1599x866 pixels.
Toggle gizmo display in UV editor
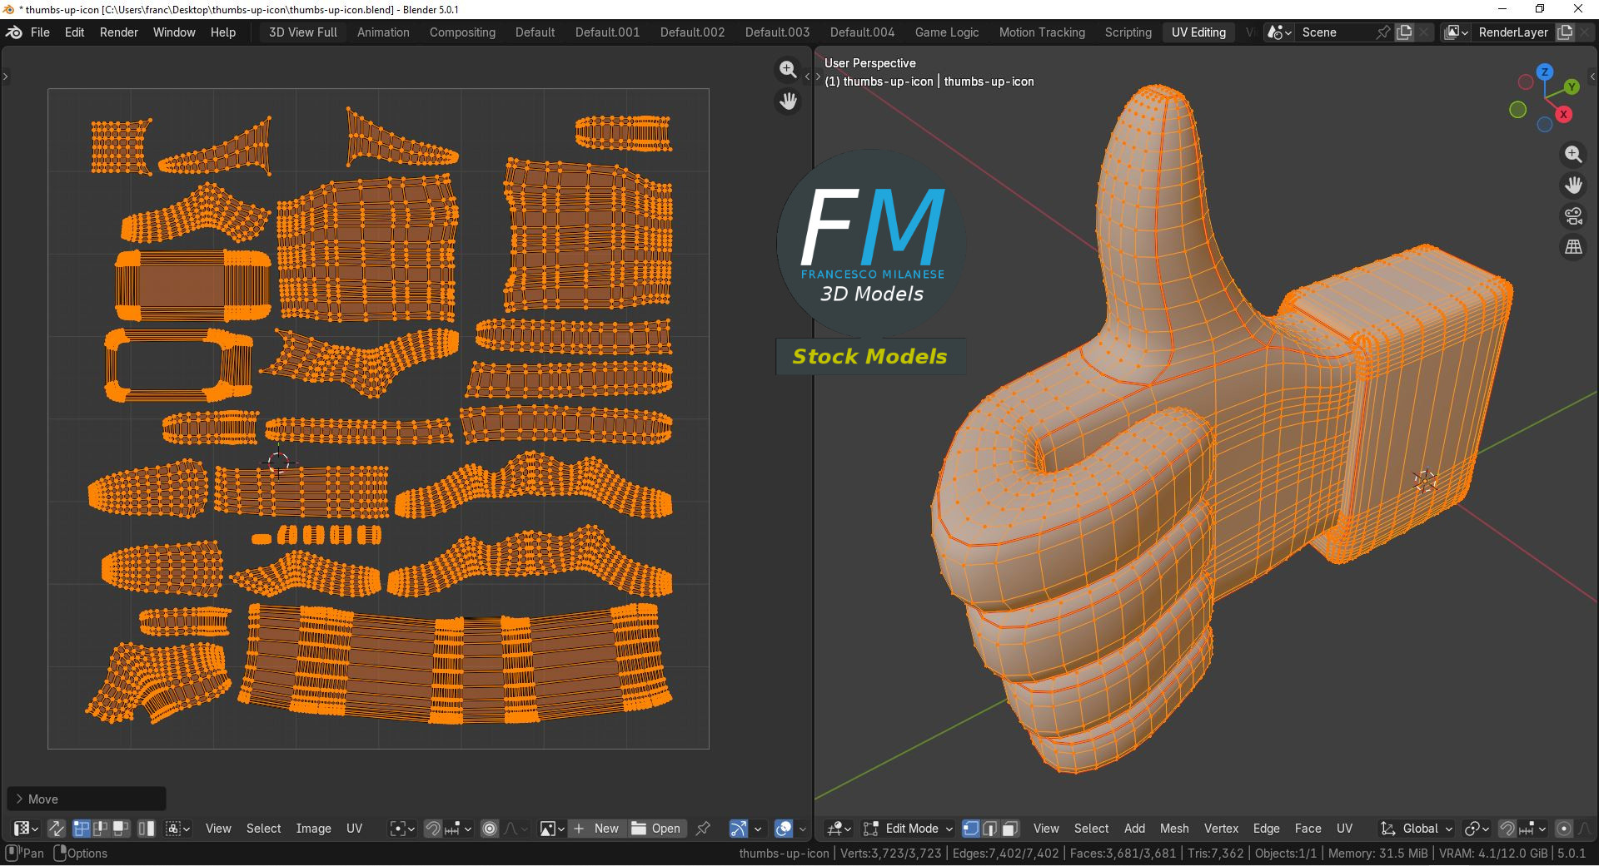click(738, 829)
